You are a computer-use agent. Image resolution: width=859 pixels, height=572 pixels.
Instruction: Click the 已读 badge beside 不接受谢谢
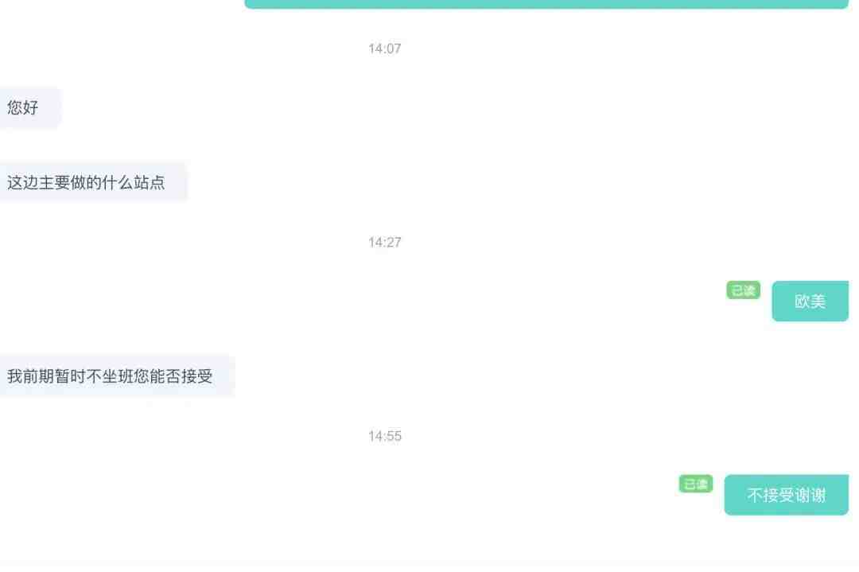[x=696, y=484]
